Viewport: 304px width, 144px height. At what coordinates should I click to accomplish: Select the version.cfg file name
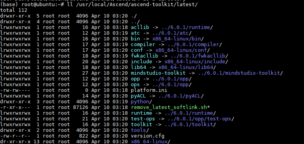148,136
